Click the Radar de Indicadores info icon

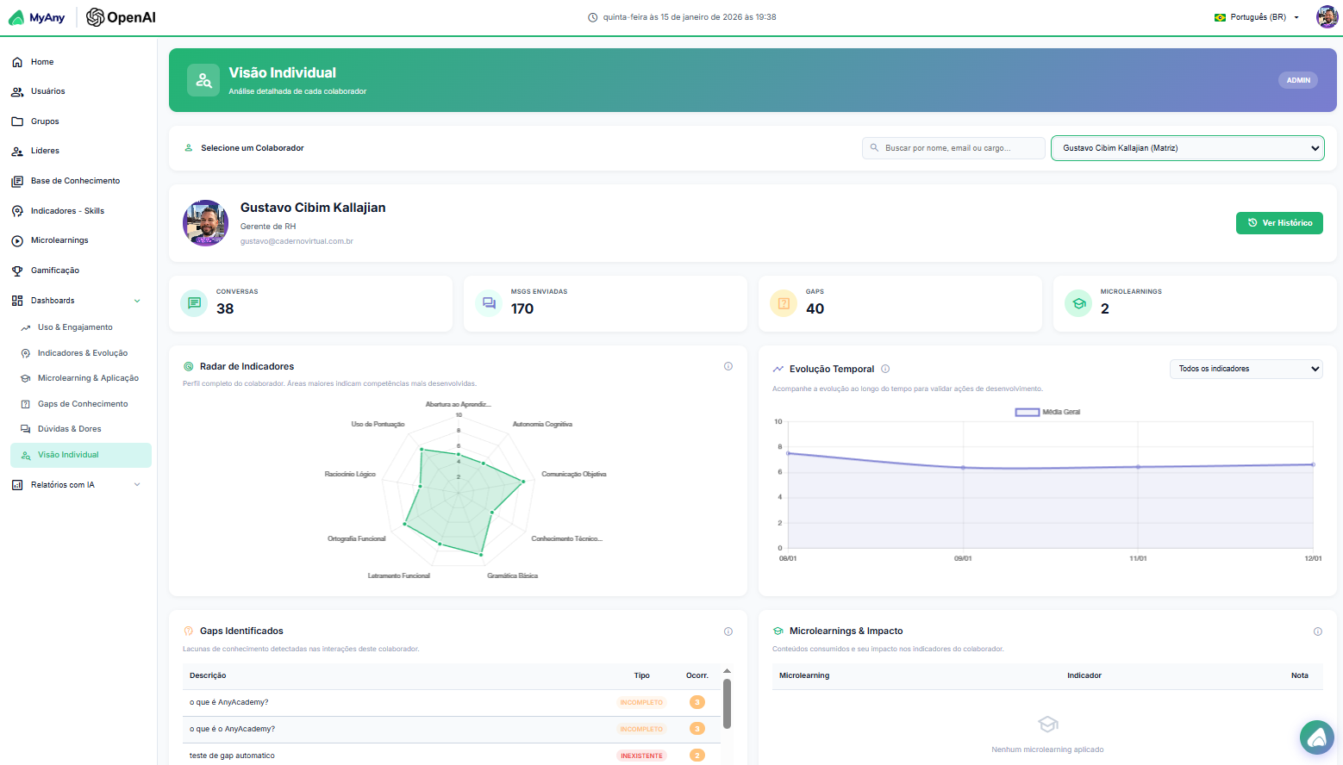[728, 365]
